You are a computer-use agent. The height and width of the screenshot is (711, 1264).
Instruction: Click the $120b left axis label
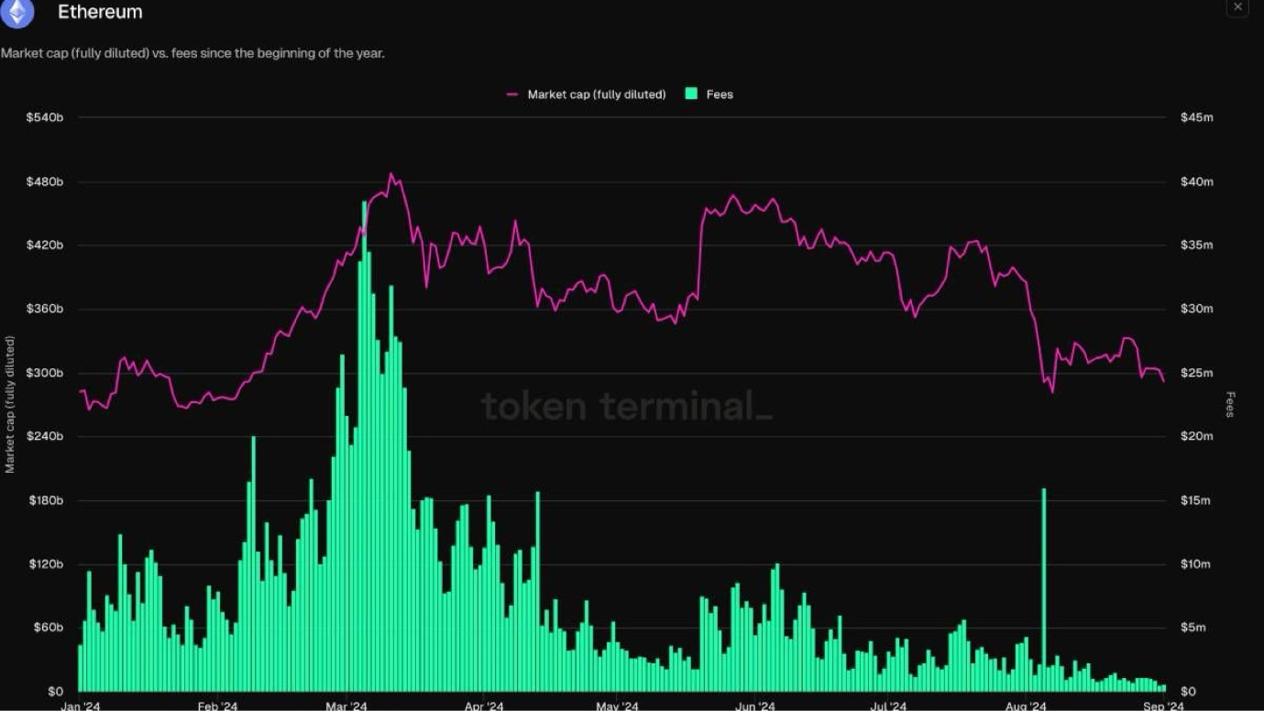pyautogui.click(x=44, y=563)
